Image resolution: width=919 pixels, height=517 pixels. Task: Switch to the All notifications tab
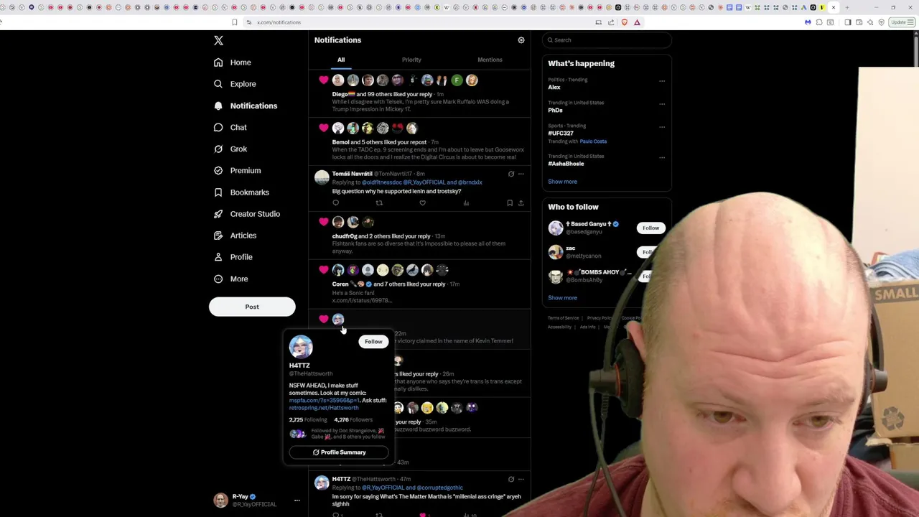click(x=341, y=60)
